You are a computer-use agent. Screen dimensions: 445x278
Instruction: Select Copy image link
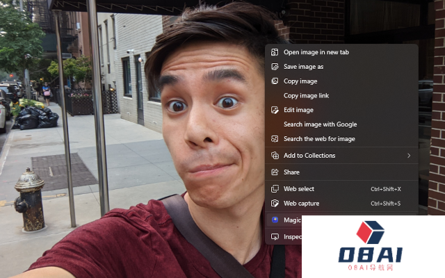point(341,96)
